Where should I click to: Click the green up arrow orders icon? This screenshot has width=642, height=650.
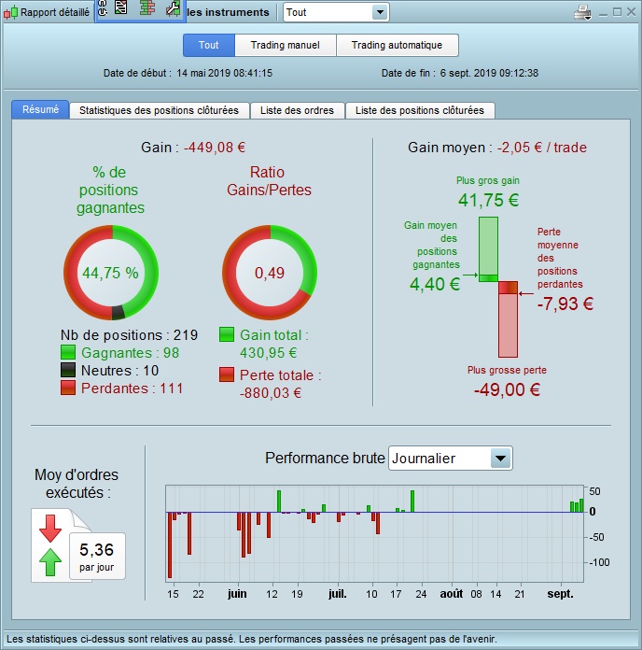50,562
